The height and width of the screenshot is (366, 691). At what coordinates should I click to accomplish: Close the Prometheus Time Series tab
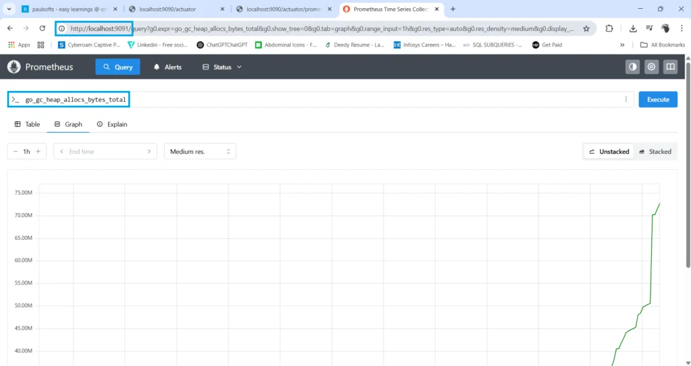(437, 9)
